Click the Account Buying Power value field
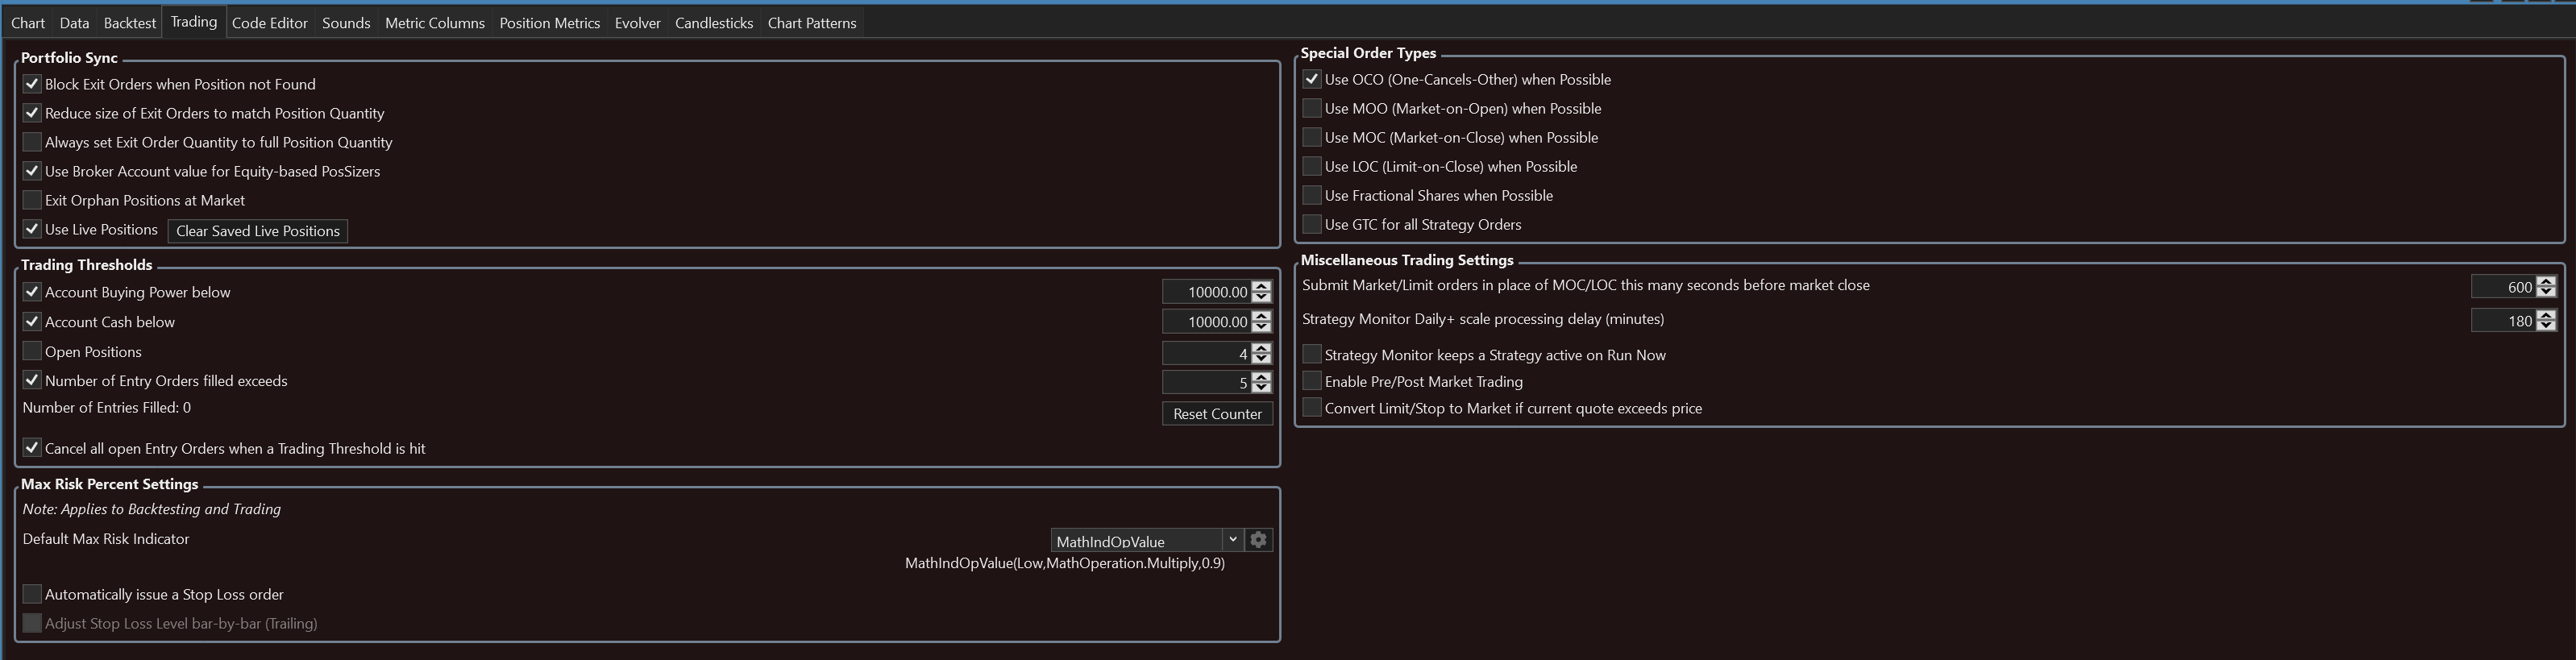Viewport: 2576px width, 660px height. pyautogui.click(x=1207, y=292)
